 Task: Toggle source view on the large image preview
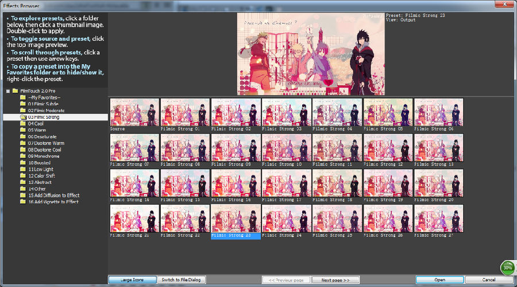tap(311, 54)
